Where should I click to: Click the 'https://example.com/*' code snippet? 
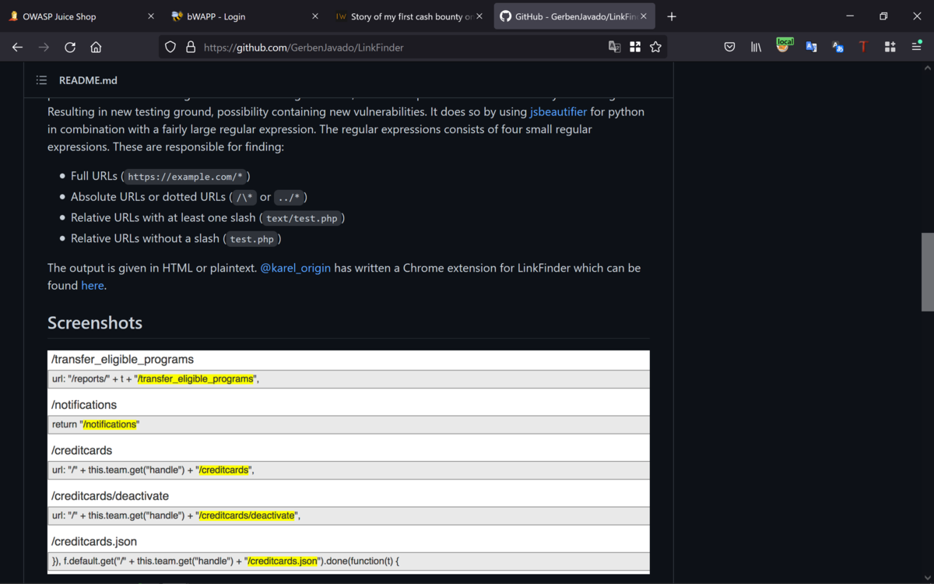pyautogui.click(x=186, y=177)
